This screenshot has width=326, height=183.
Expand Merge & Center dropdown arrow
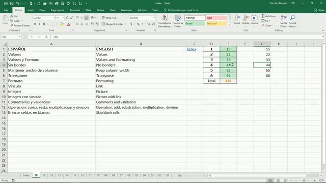[126, 24]
